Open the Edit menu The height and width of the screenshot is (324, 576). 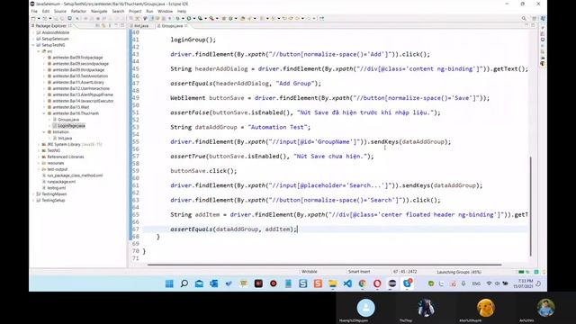46,12
